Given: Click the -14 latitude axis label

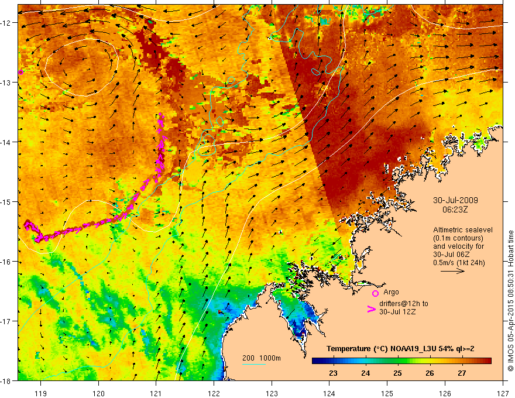Looking at the screenshot, I should pyautogui.click(x=5, y=142).
